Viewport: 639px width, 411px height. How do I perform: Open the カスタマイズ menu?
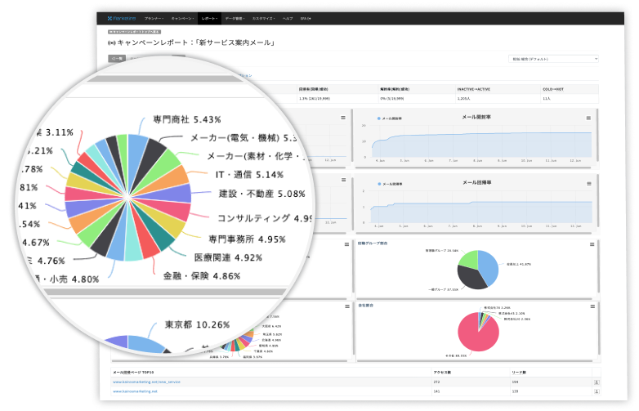263,18
